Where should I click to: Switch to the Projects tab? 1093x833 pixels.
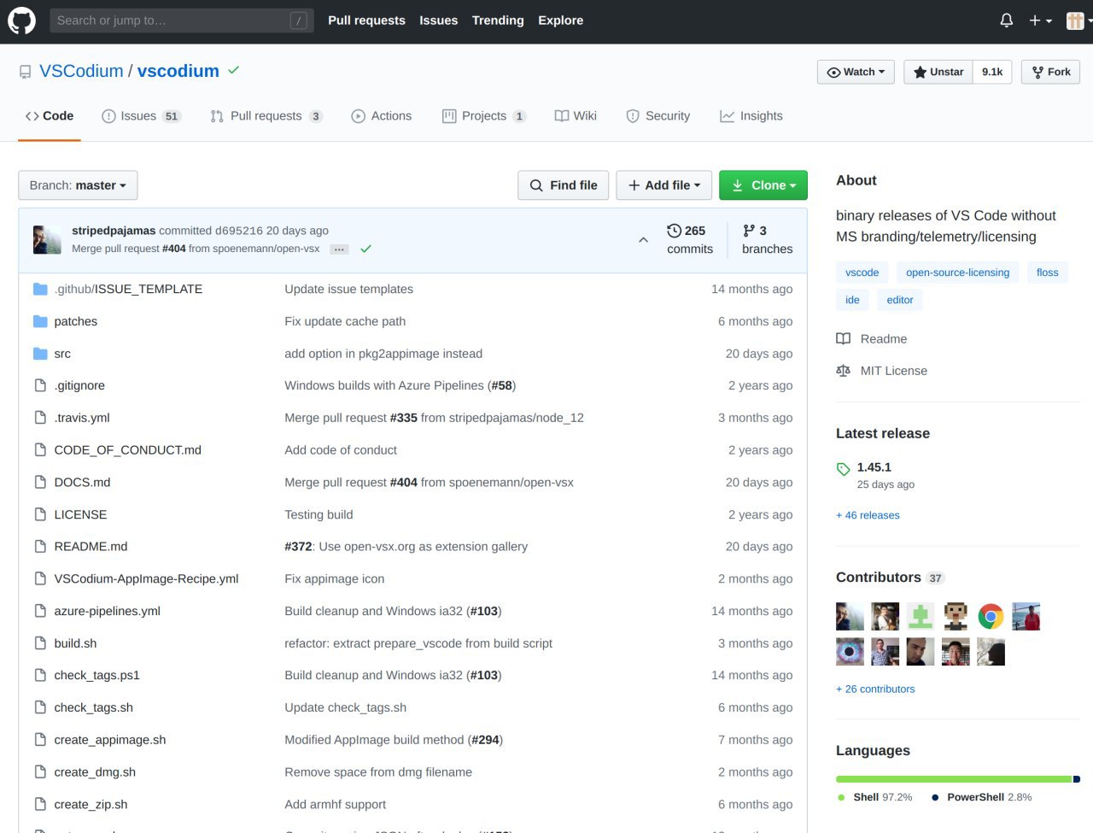[x=484, y=116]
